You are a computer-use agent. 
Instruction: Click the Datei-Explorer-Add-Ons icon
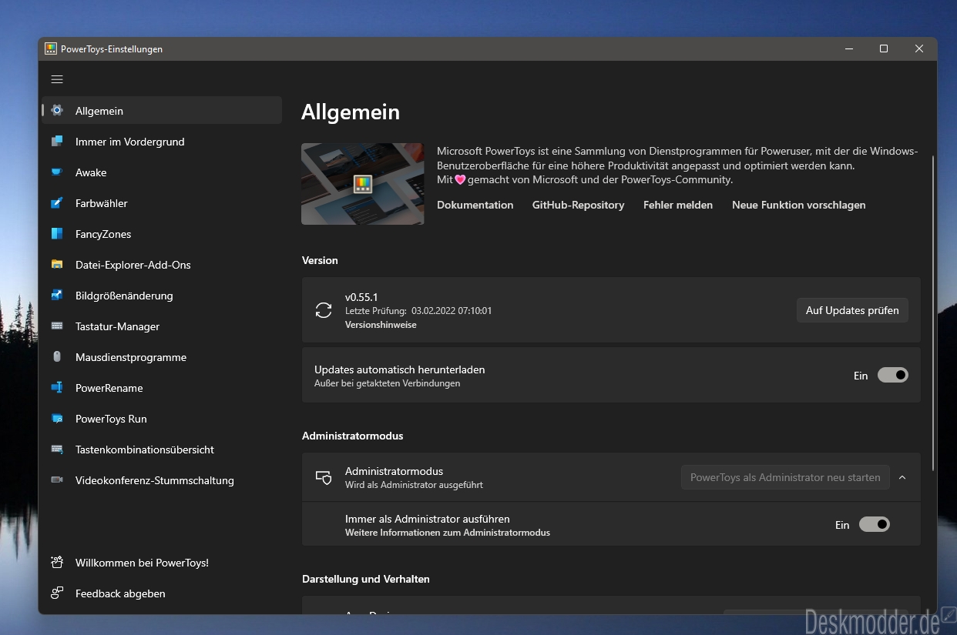(x=57, y=265)
